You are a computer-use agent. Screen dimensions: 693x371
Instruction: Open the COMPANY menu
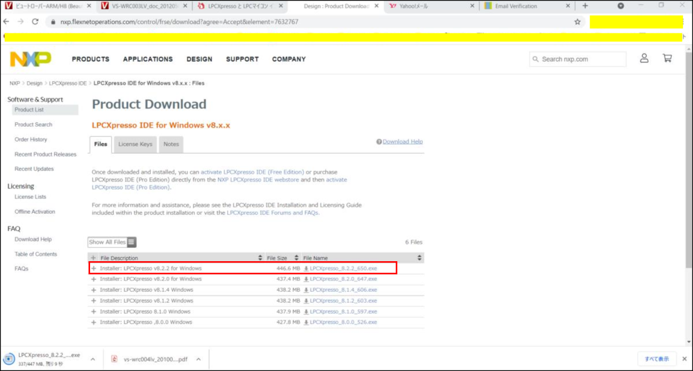point(289,59)
